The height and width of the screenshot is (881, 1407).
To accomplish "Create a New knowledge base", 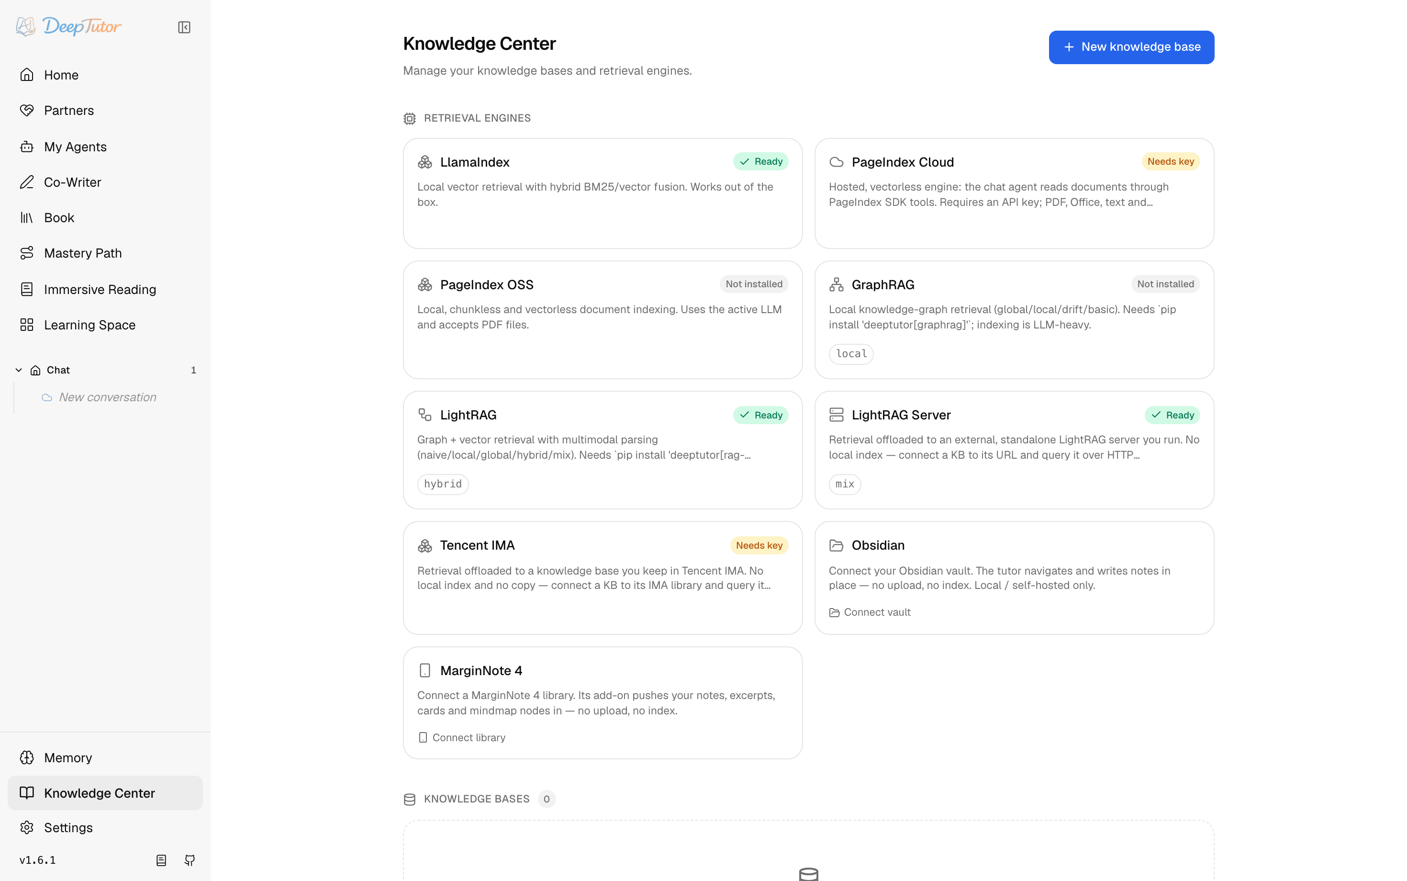I will (1131, 47).
